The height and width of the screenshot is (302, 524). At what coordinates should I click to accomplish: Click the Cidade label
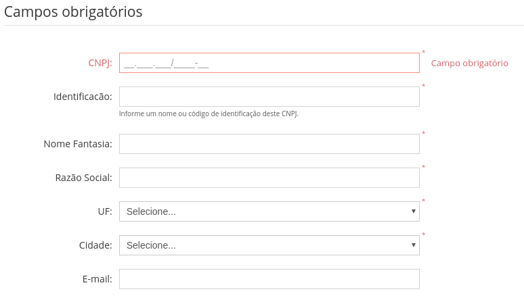(x=95, y=245)
